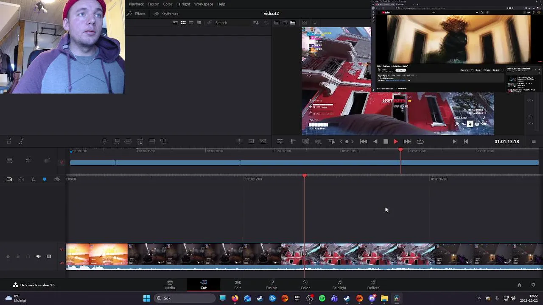Viewport: 543px width, 305px height.
Task: Jump to the next marker arrow
Action: click(352, 141)
